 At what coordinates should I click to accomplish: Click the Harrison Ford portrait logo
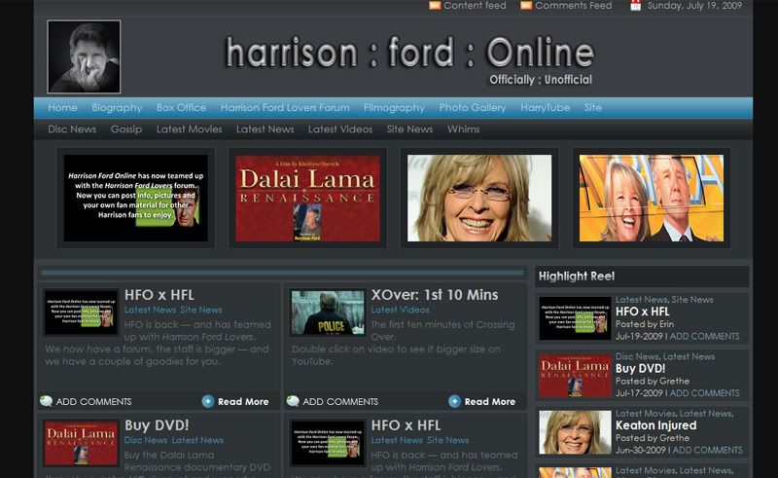84,56
